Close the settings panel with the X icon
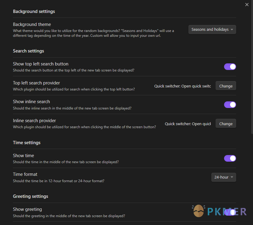253x225 pixels. [x=247, y=5]
